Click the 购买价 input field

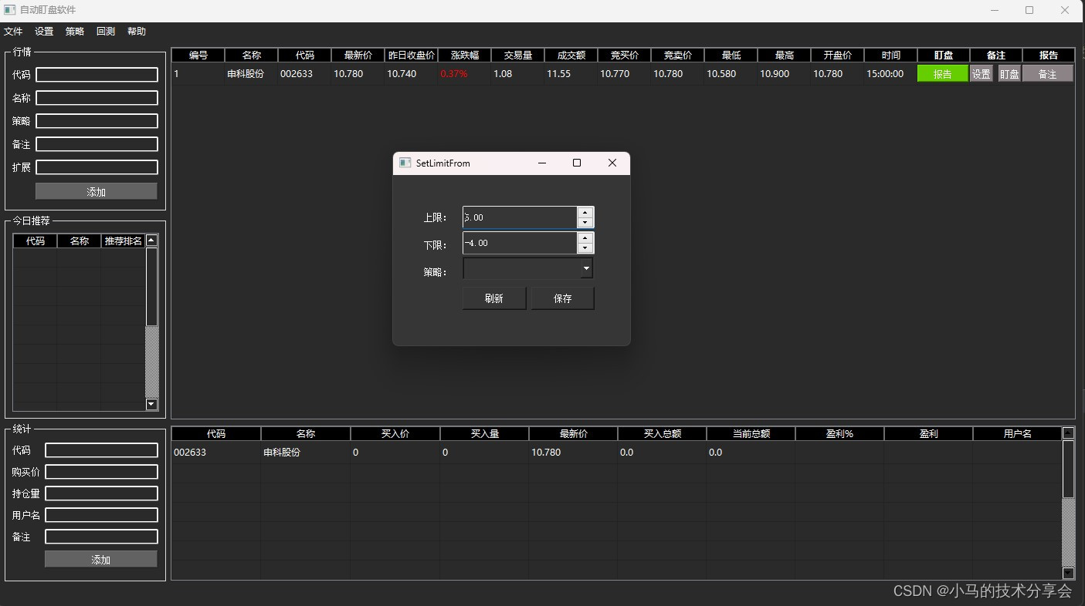pos(101,472)
